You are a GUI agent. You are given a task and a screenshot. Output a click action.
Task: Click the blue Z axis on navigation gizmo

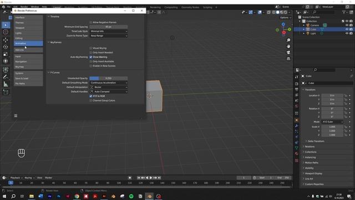click(283, 24)
